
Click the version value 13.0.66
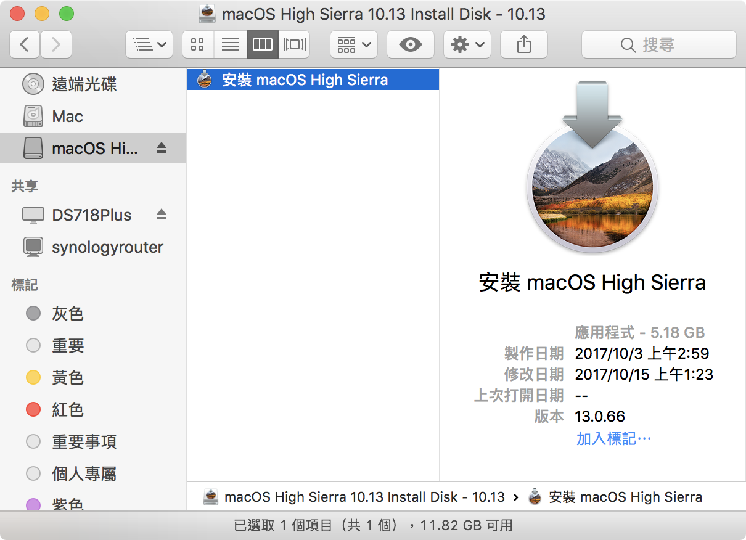[x=600, y=416]
